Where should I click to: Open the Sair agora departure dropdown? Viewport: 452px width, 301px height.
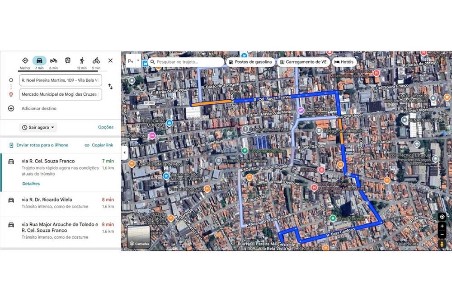point(38,127)
